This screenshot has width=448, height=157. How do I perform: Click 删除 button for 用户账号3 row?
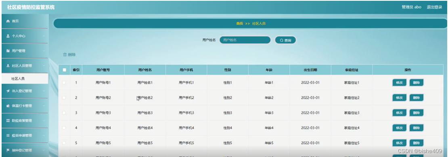(416, 113)
